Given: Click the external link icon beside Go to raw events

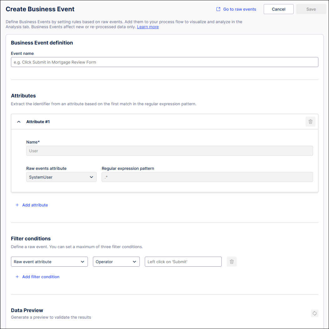Looking at the screenshot, I should pos(218,9).
